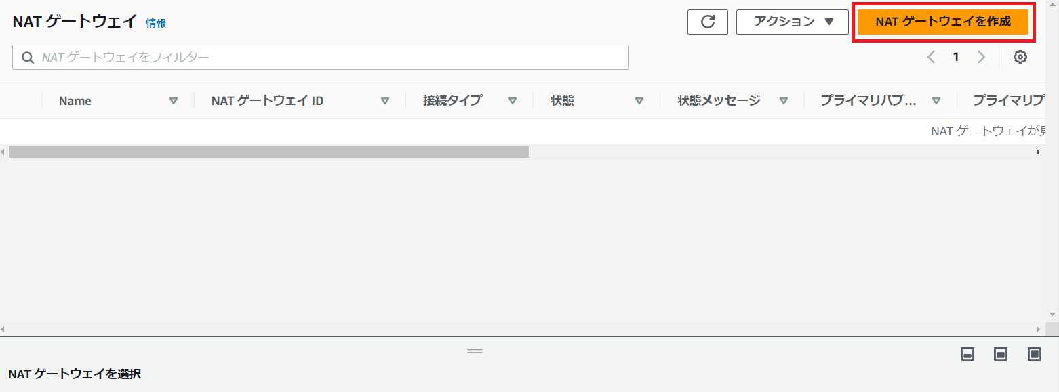Open the 情報 info link
1059x392 pixels.
156,23
